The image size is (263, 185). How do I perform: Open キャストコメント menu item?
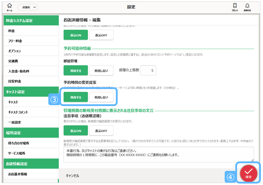coord(31,112)
